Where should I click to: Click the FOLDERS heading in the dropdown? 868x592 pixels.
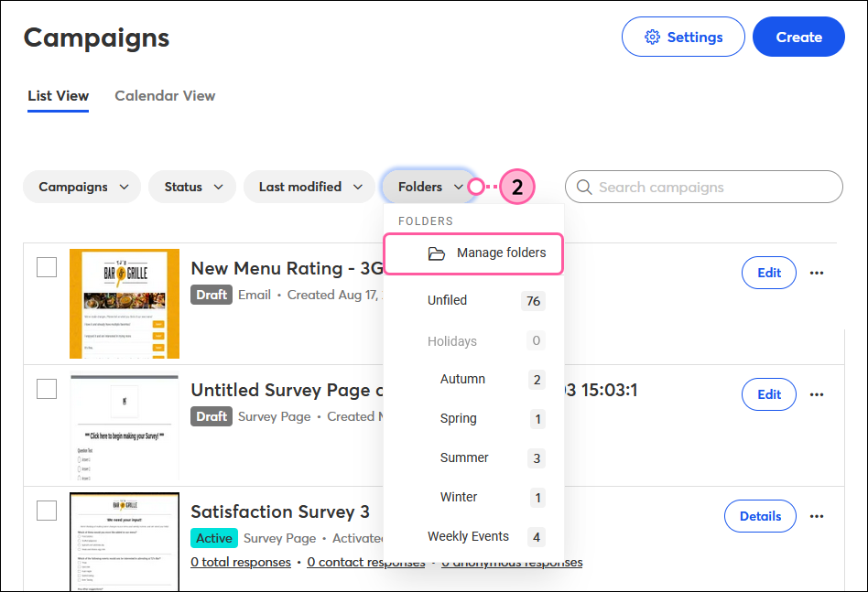pos(426,221)
